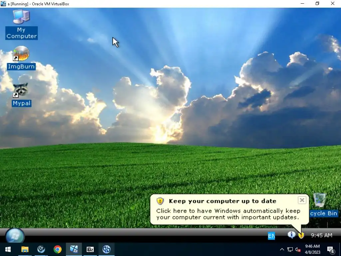Click the blue info balloon tray icon

click(x=291, y=235)
